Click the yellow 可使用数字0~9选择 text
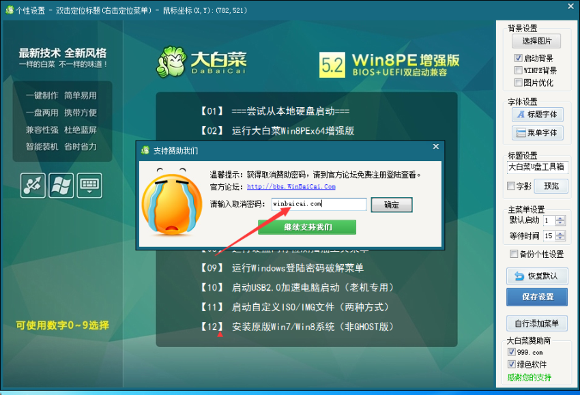The width and height of the screenshot is (580, 395). click(63, 325)
